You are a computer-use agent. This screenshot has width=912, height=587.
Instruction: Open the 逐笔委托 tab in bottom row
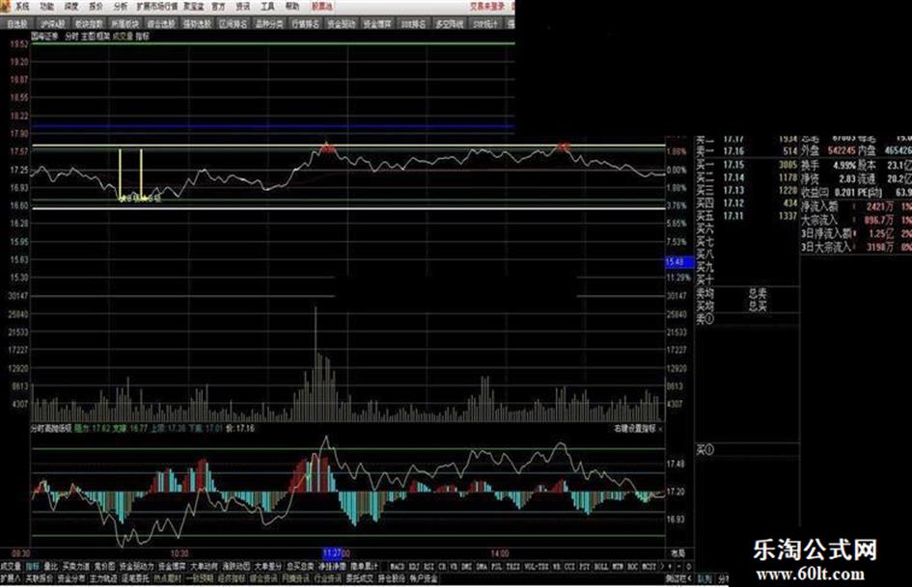[x=135, y=579]
